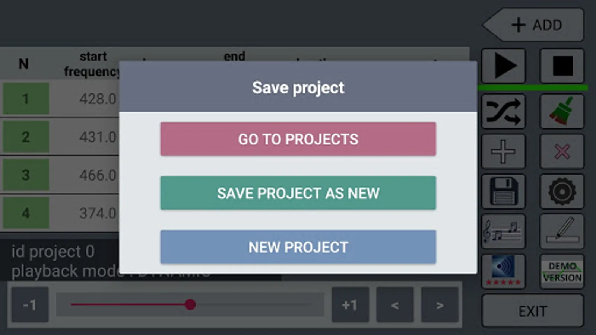Click the floppy disk save icon
This screenshot has width=596, height=335.
(x=503, y=191)
